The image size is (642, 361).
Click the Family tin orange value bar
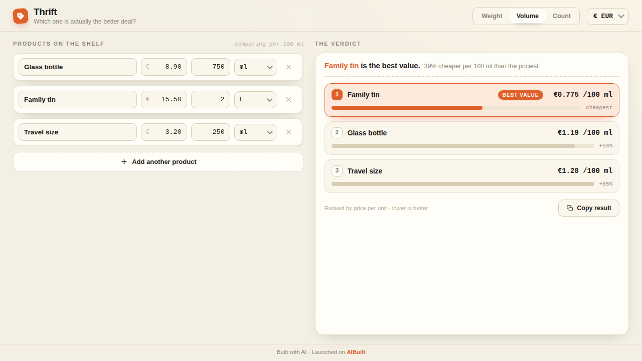[x=407, y=108]
